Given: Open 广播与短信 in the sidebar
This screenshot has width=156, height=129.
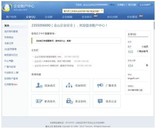Looking at the screenshot, I should pyautogui.click(x=10, y=67).
